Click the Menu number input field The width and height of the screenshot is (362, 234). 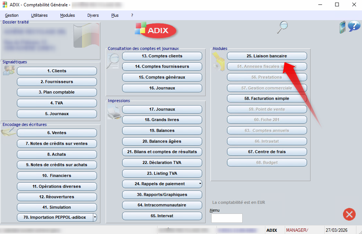(x=227, y=218)
